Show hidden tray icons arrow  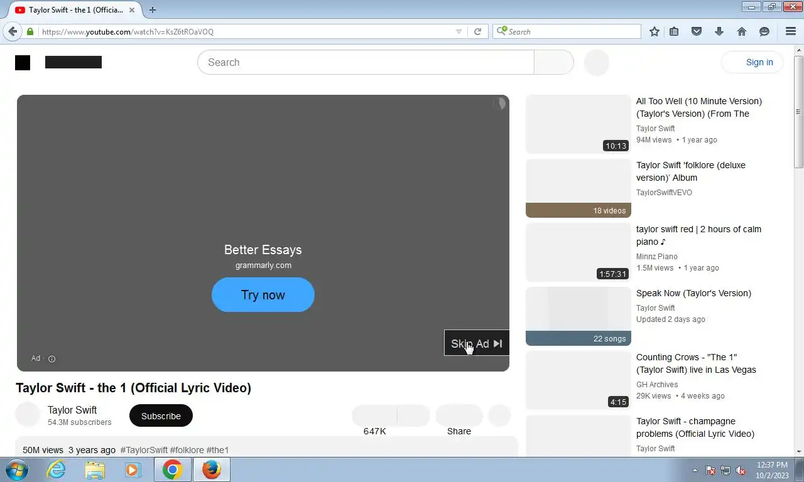tap(695, 470)
